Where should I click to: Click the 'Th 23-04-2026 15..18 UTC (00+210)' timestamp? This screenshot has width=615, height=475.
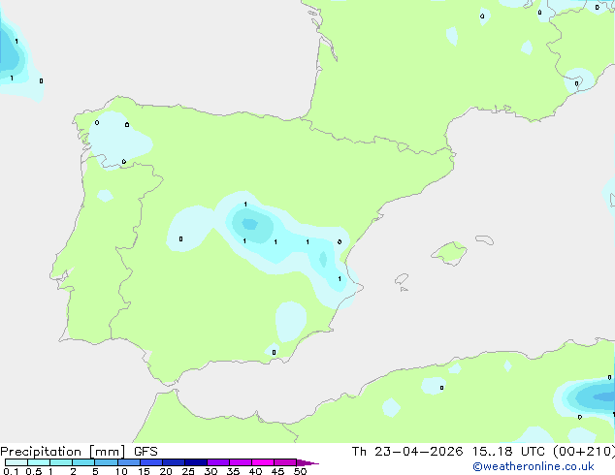coord(483,452)
